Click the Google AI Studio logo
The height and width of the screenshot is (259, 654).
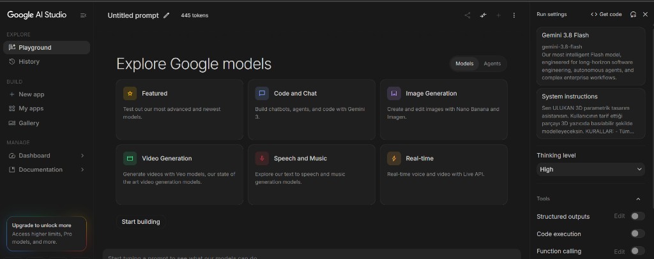[x=36, y=15]
